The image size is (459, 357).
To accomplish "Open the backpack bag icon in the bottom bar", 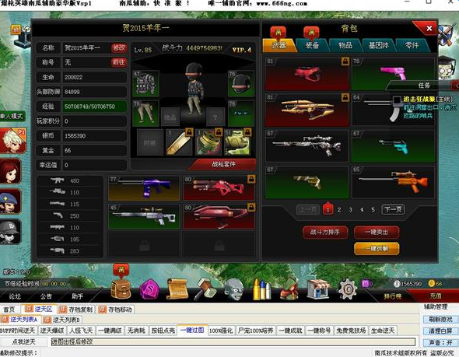I will coord(121,289).
